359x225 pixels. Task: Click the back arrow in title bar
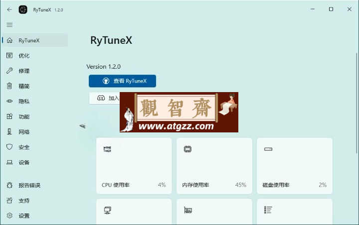click(x=9, y=9)
